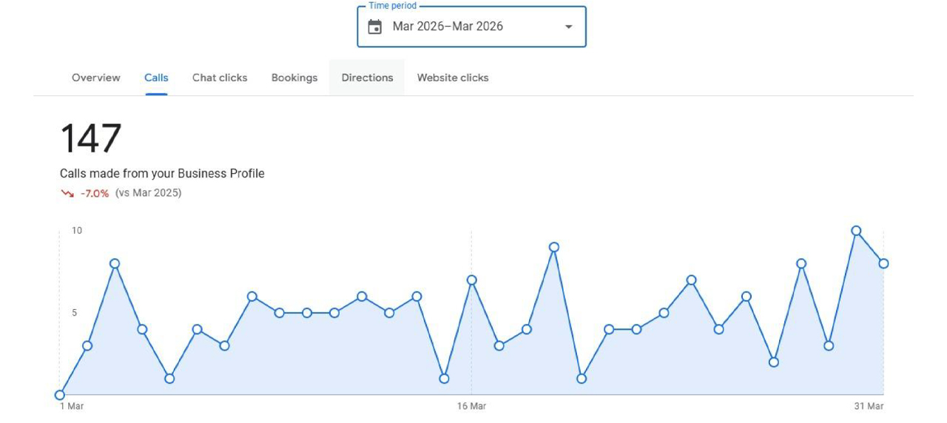Switch to Website clicks tab
947x423 pixels.
453,78
